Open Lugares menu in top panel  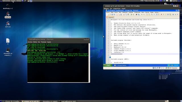(13, 1)
